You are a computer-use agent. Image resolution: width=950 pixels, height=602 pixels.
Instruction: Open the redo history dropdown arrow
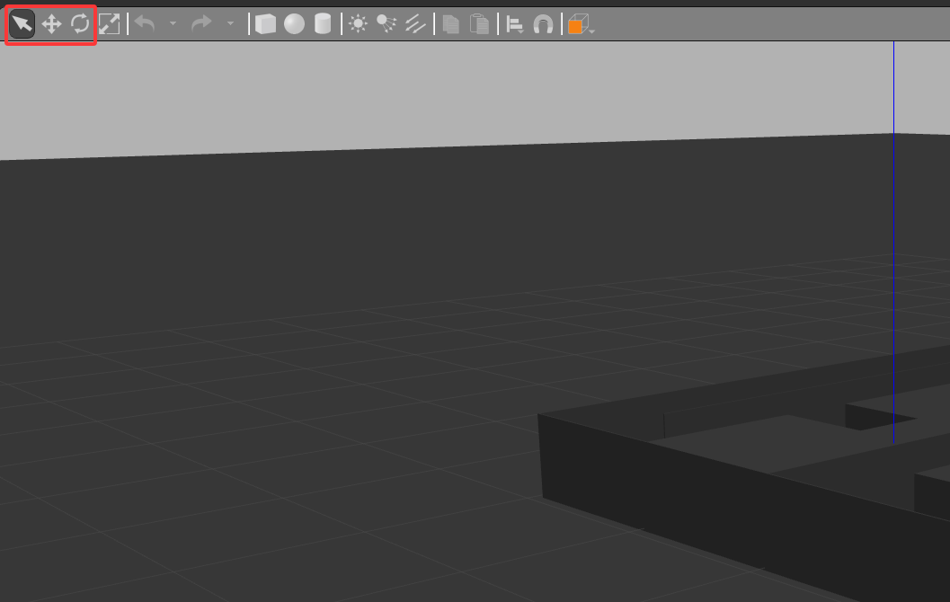click(230, 23)
